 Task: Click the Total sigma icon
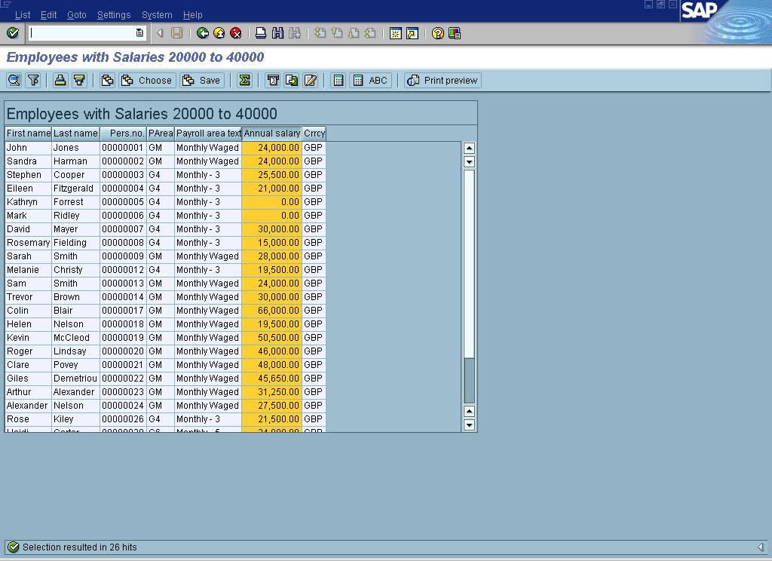(x=244, y=80)
